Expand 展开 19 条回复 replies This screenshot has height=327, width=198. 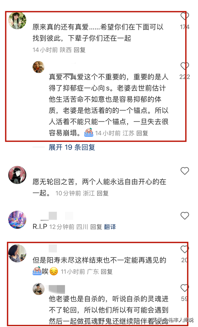tap(72, 147)
